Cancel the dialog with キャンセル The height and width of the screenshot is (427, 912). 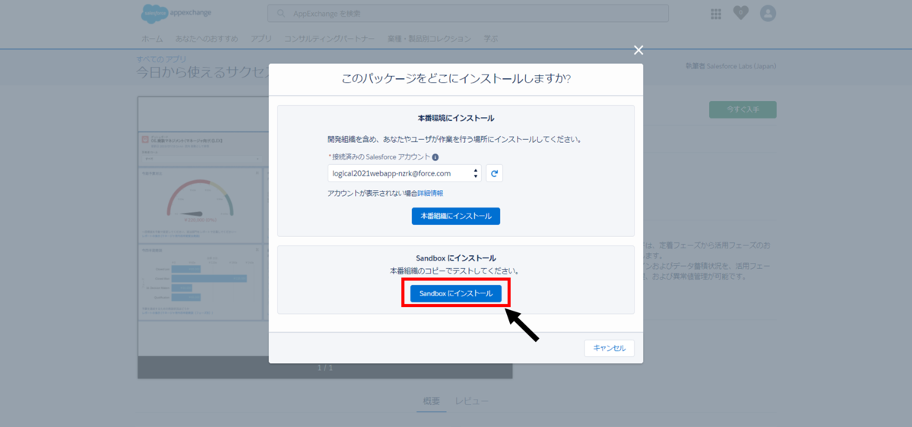click(x=609, y=348)
